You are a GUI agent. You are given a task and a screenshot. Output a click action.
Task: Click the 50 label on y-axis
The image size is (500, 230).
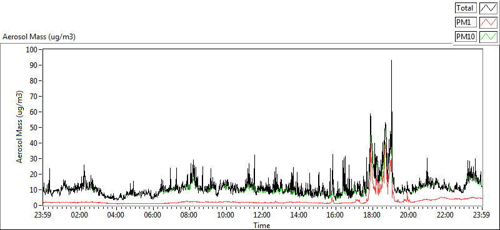pos(34,128)
